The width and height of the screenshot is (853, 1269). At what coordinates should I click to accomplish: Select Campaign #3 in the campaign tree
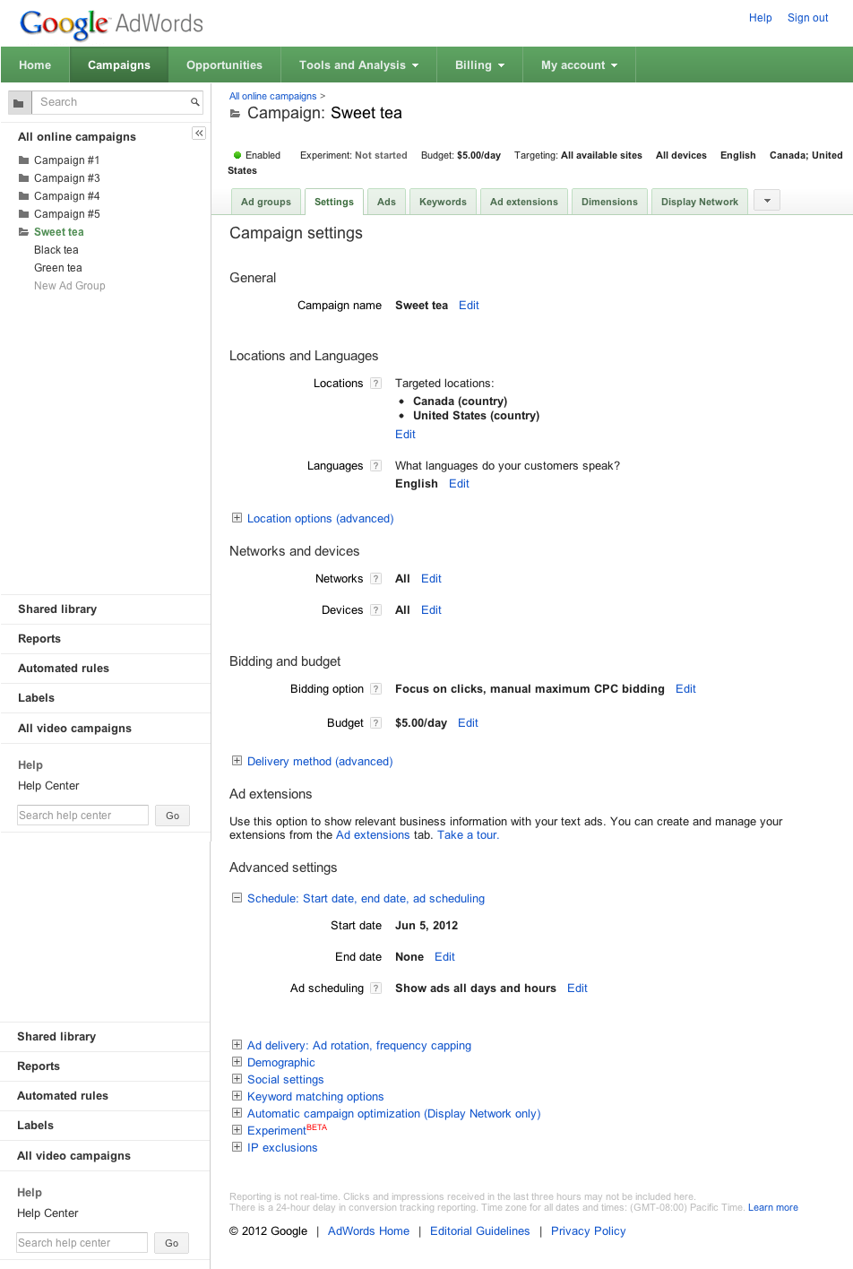pos(66,178)
